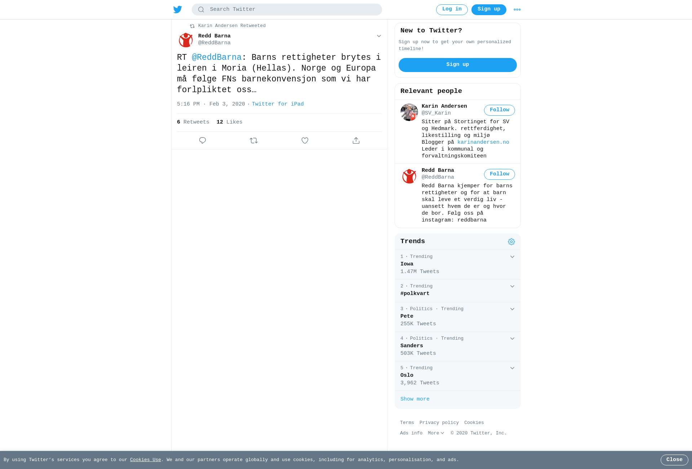Like the tweet with the heart icon

point(305,140)
